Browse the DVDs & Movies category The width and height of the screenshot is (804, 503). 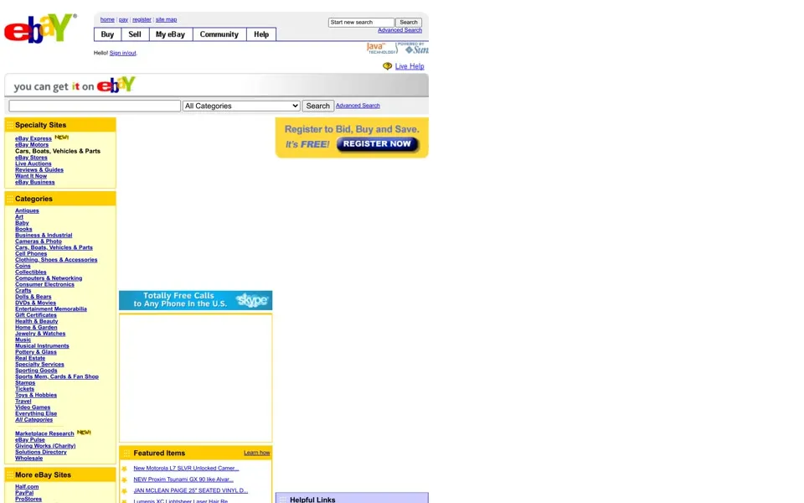point(35,303)
